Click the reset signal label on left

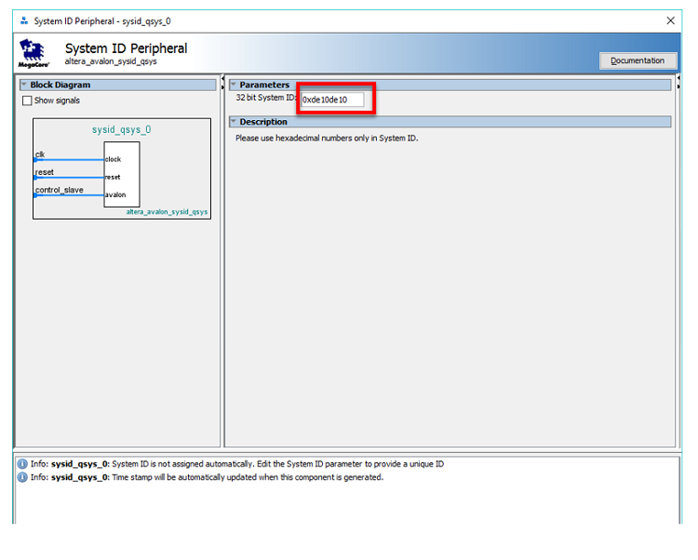[x=44, y=172]
